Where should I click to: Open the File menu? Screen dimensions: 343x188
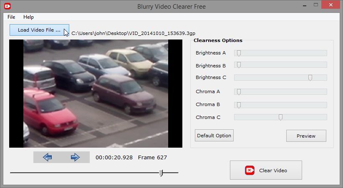coord(11,17)
